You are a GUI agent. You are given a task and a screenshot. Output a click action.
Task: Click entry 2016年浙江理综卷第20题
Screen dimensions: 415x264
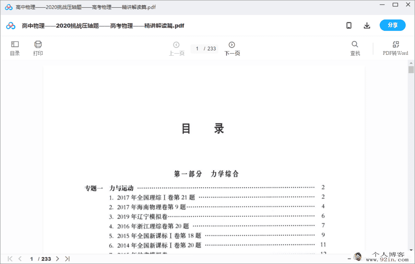149,226
